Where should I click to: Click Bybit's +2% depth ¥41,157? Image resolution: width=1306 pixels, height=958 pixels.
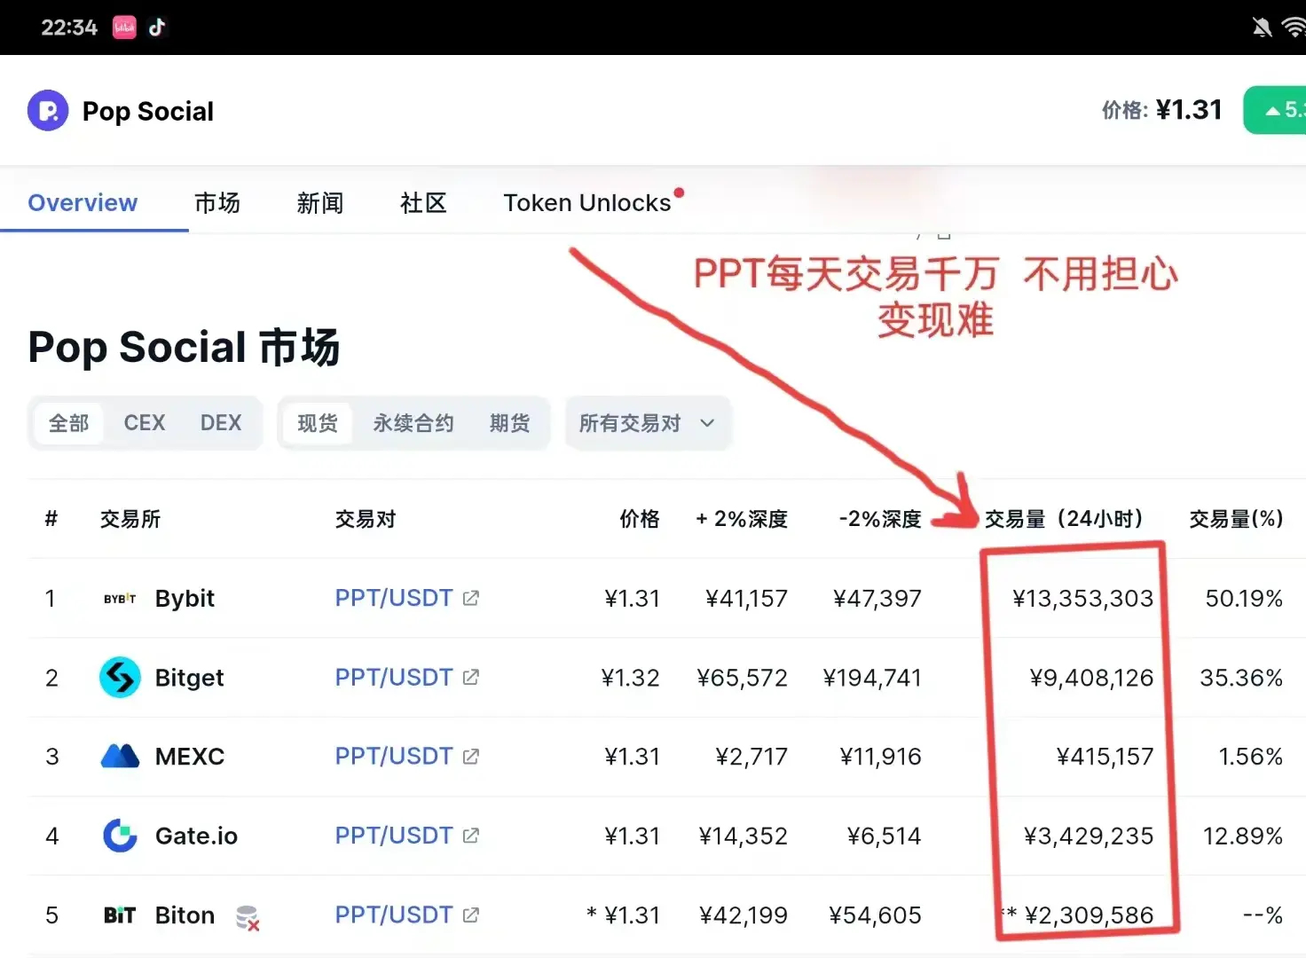[x=746, y=599]
